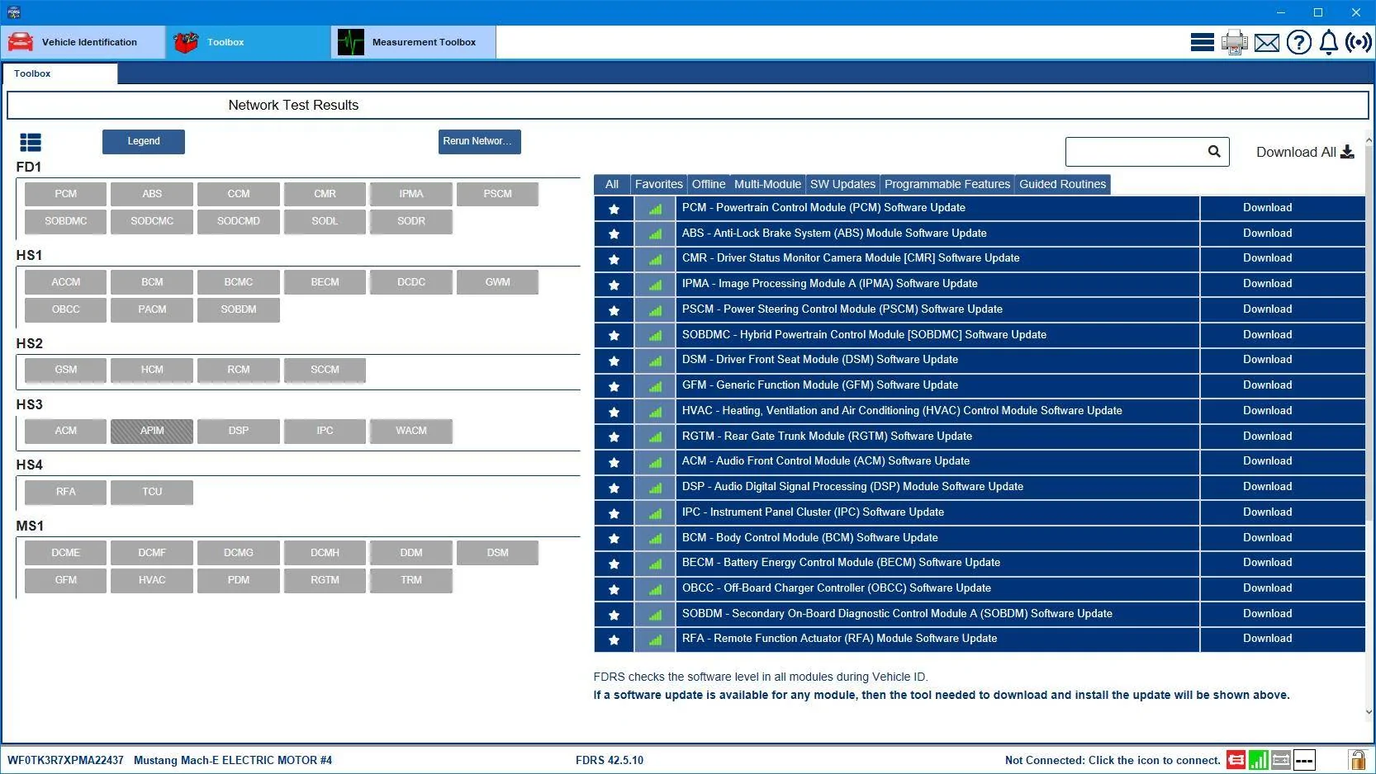1376x774 pixels.
Task: Click the padlock icon in status bar
Action: pos(1357,759)
